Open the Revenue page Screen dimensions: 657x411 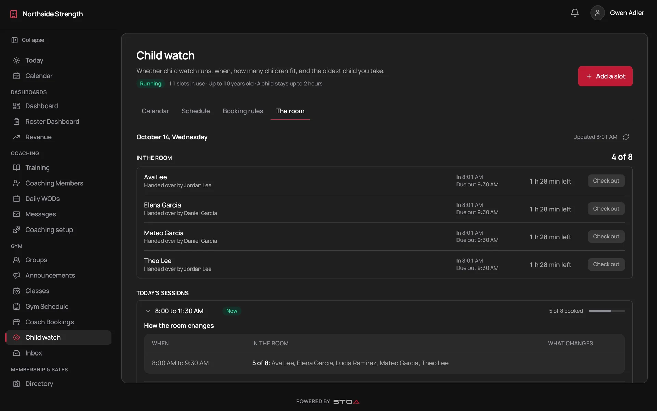point(38,137)
